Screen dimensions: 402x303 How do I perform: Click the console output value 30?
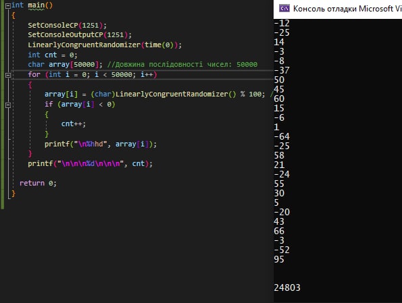coord(279,193)
